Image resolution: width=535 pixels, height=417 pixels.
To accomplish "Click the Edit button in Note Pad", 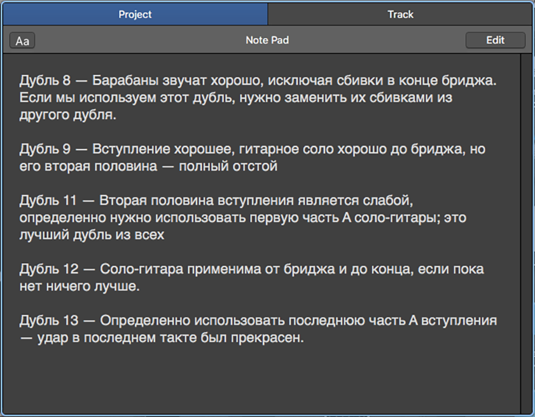I will [495, 40].
